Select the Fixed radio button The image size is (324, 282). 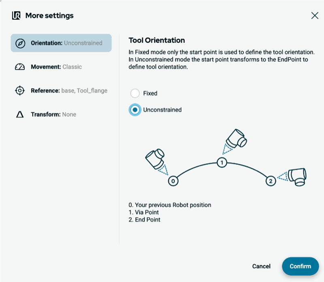coord(135,93)
